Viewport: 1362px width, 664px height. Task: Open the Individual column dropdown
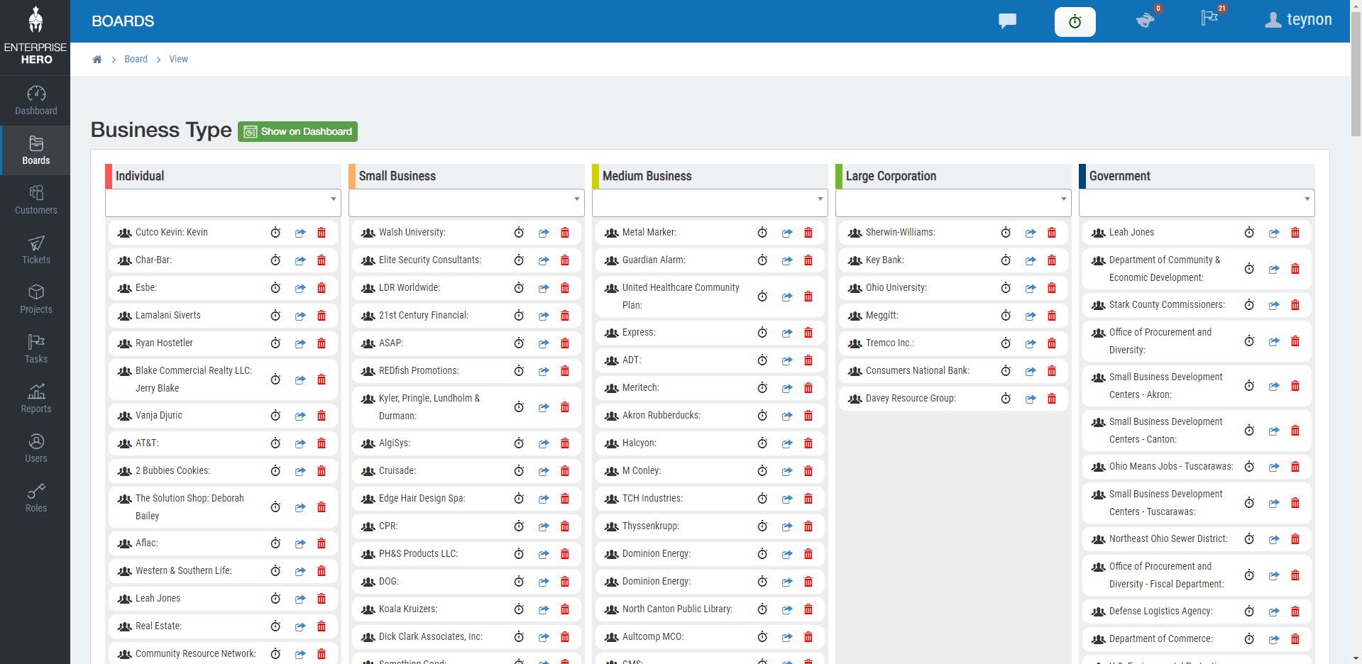[x=223, y=202]
